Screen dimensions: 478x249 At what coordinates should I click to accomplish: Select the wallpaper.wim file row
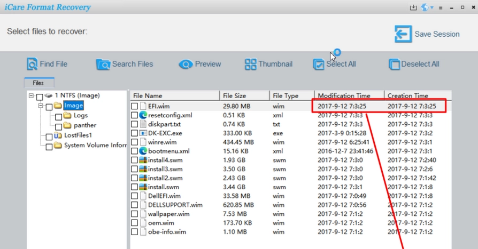point(290,214)
